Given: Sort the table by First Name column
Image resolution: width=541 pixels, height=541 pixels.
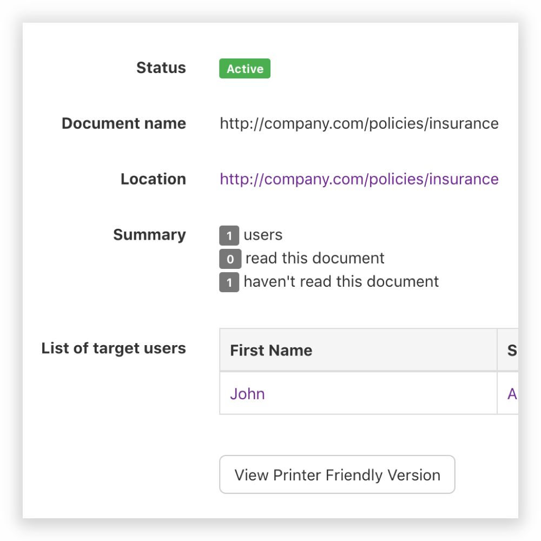Looking at the screenshot, I should click(x=271, y=350).
